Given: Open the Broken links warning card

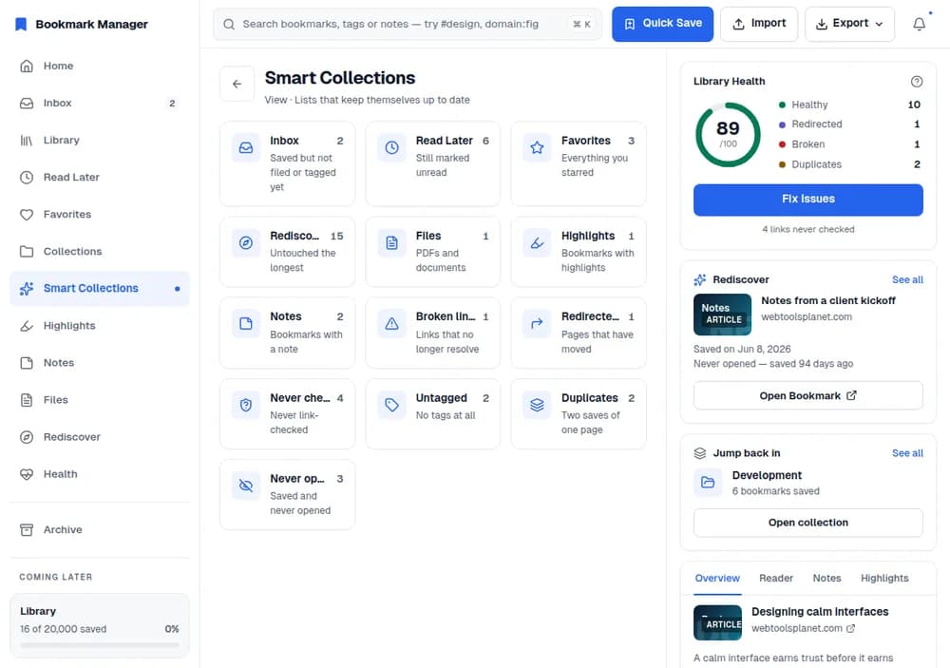Looking at the screenshot, I should [433, 333].
